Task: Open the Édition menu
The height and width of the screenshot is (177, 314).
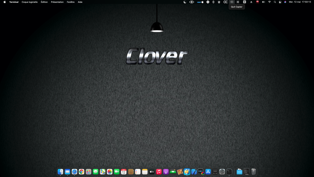Action: (x=44, y=2)
